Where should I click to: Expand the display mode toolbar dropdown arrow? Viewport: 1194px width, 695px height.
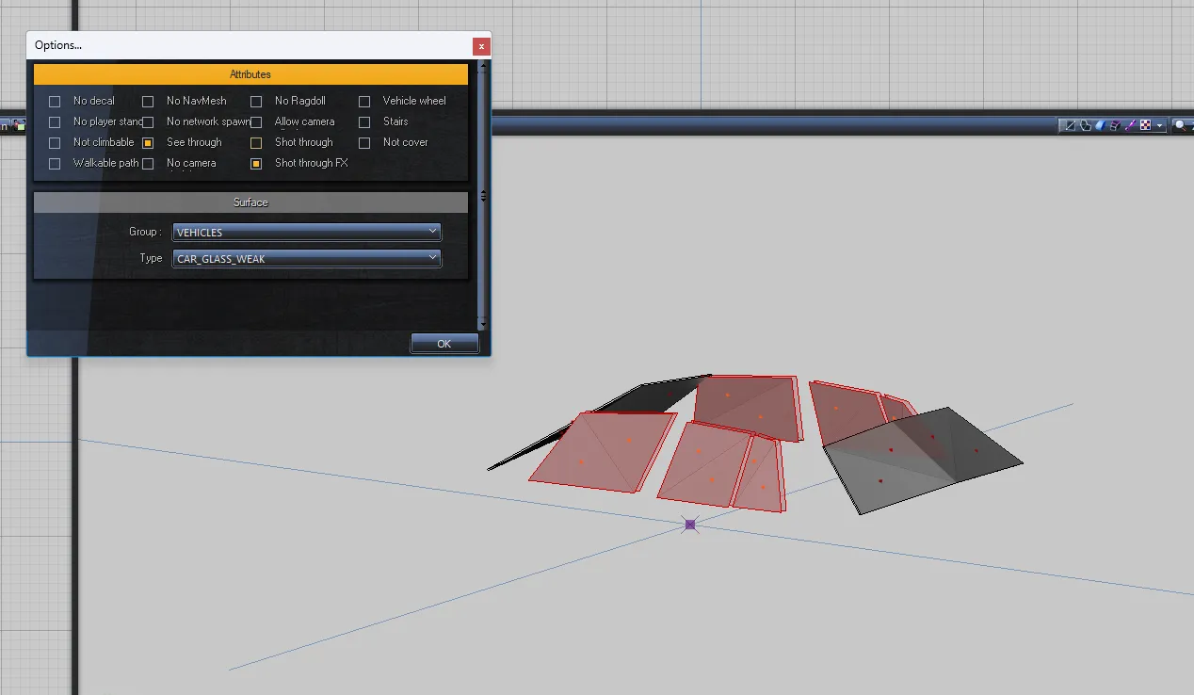(x=1160, y=126)
